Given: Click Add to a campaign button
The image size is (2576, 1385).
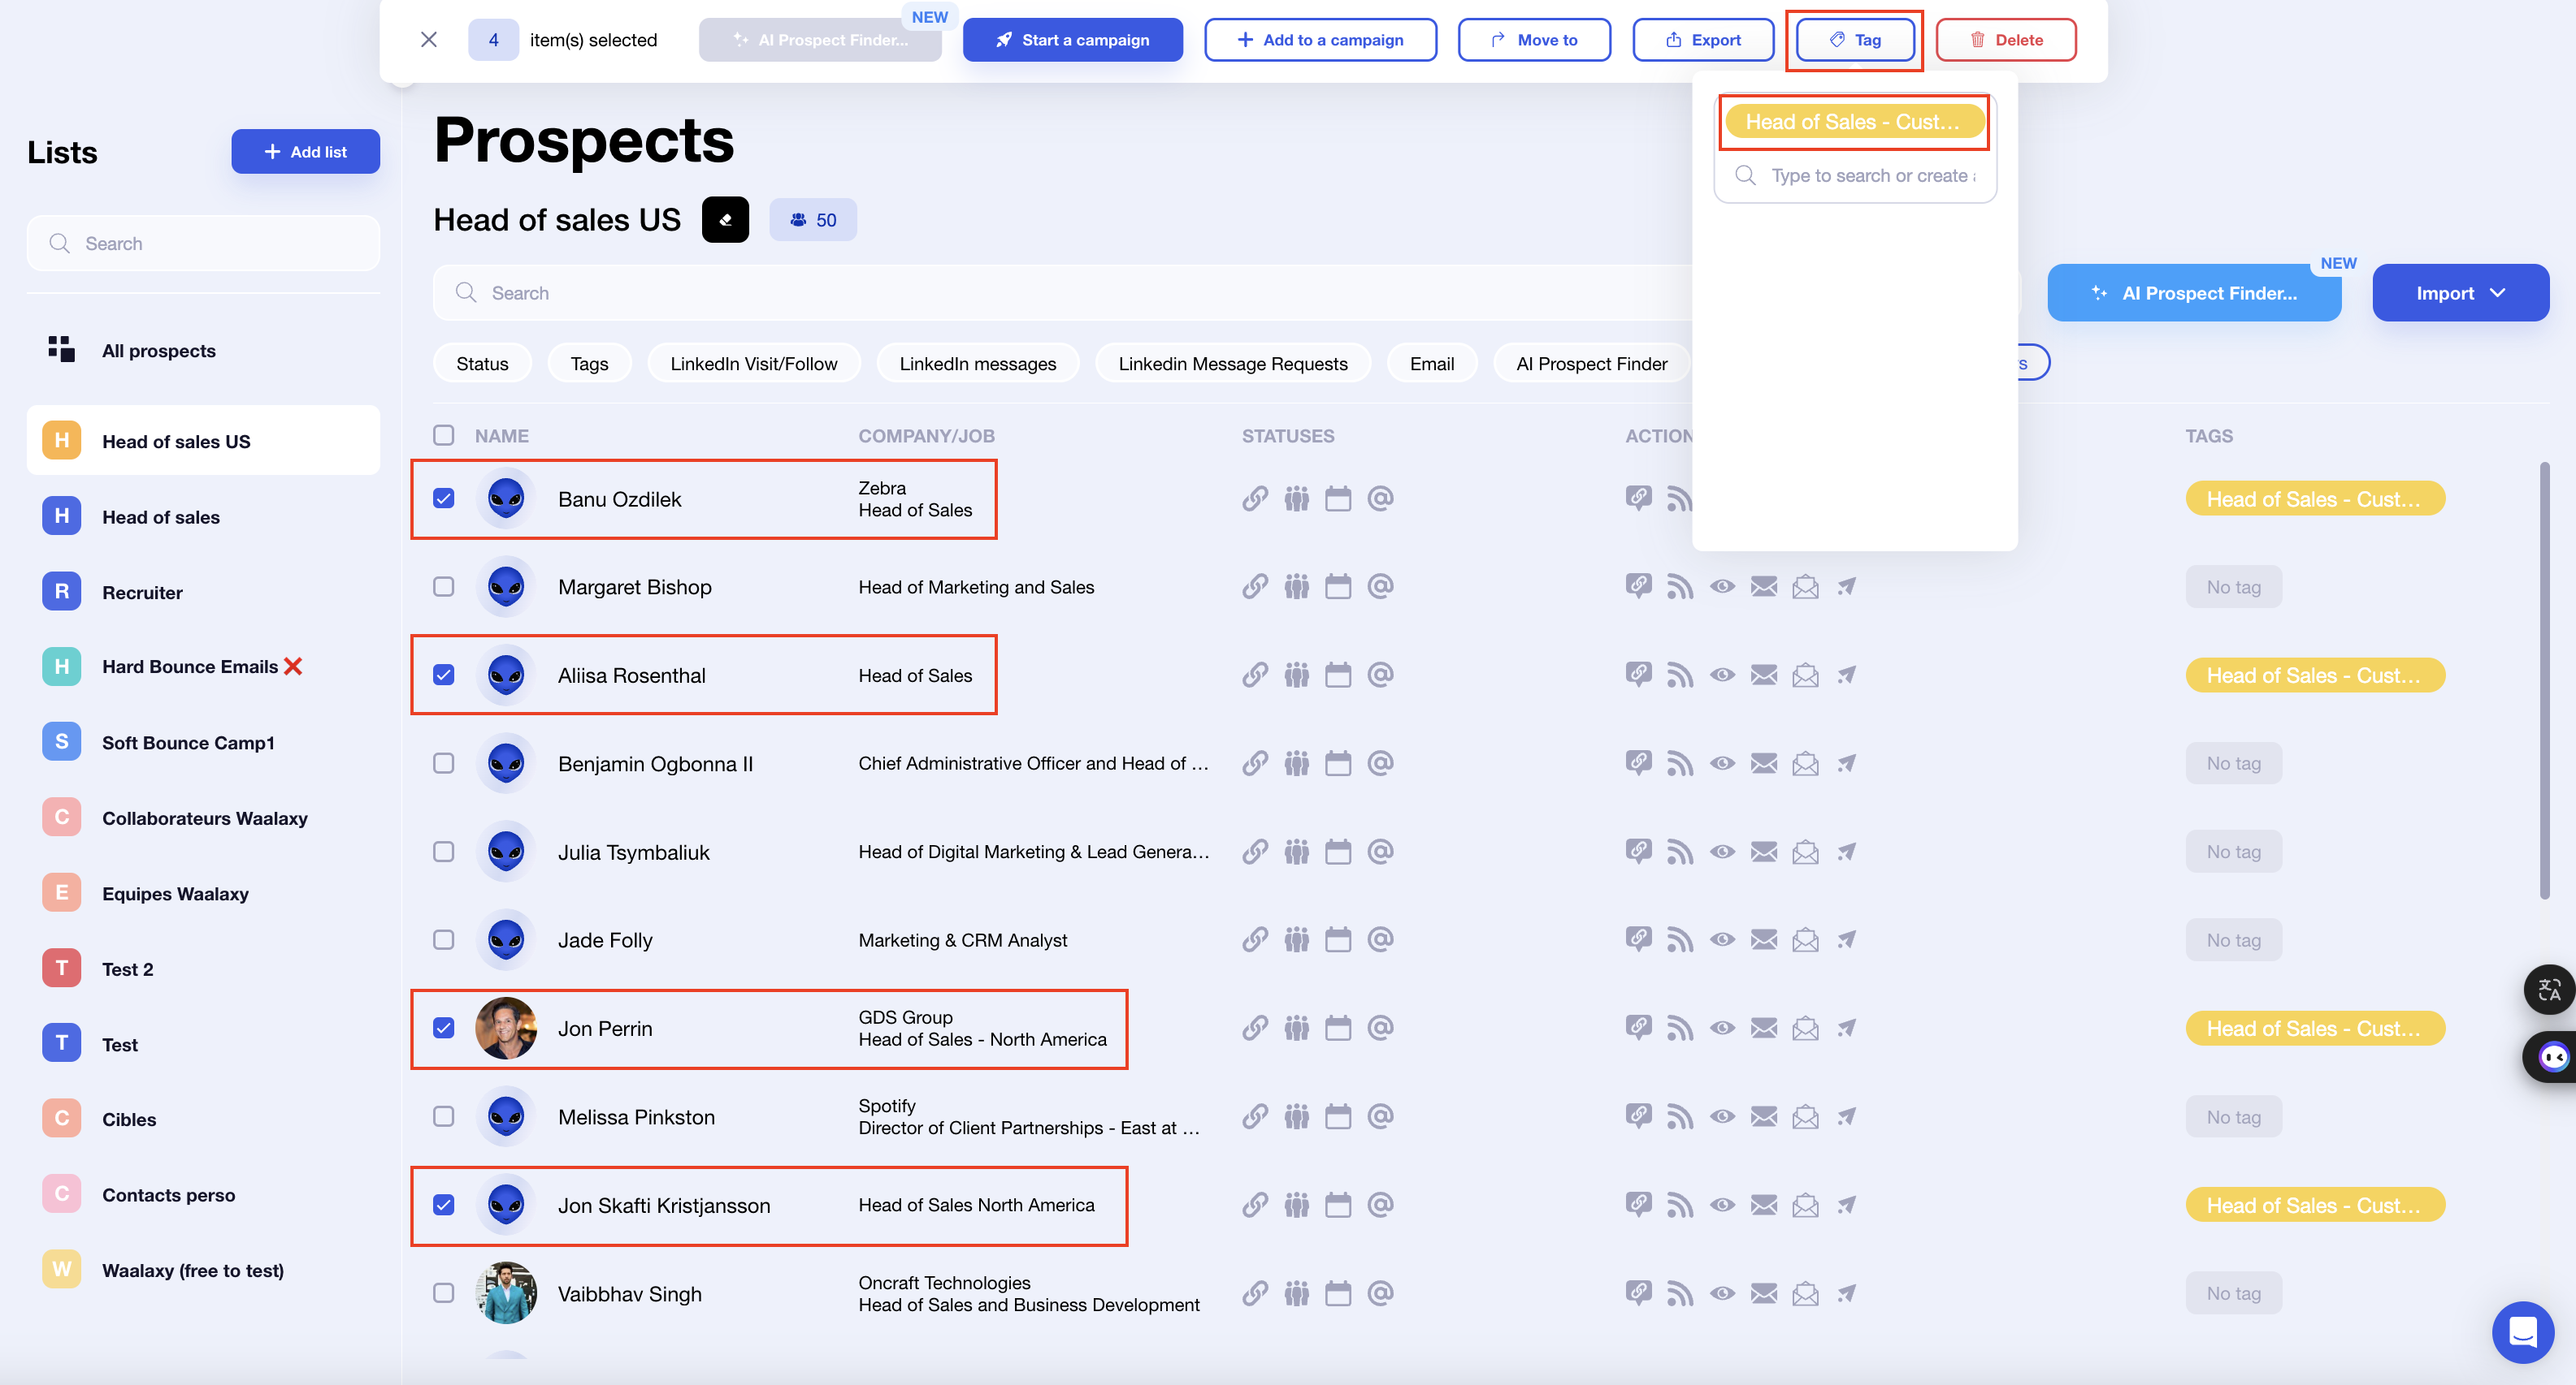Looking at the screenshot, I should click(1318, 37).
